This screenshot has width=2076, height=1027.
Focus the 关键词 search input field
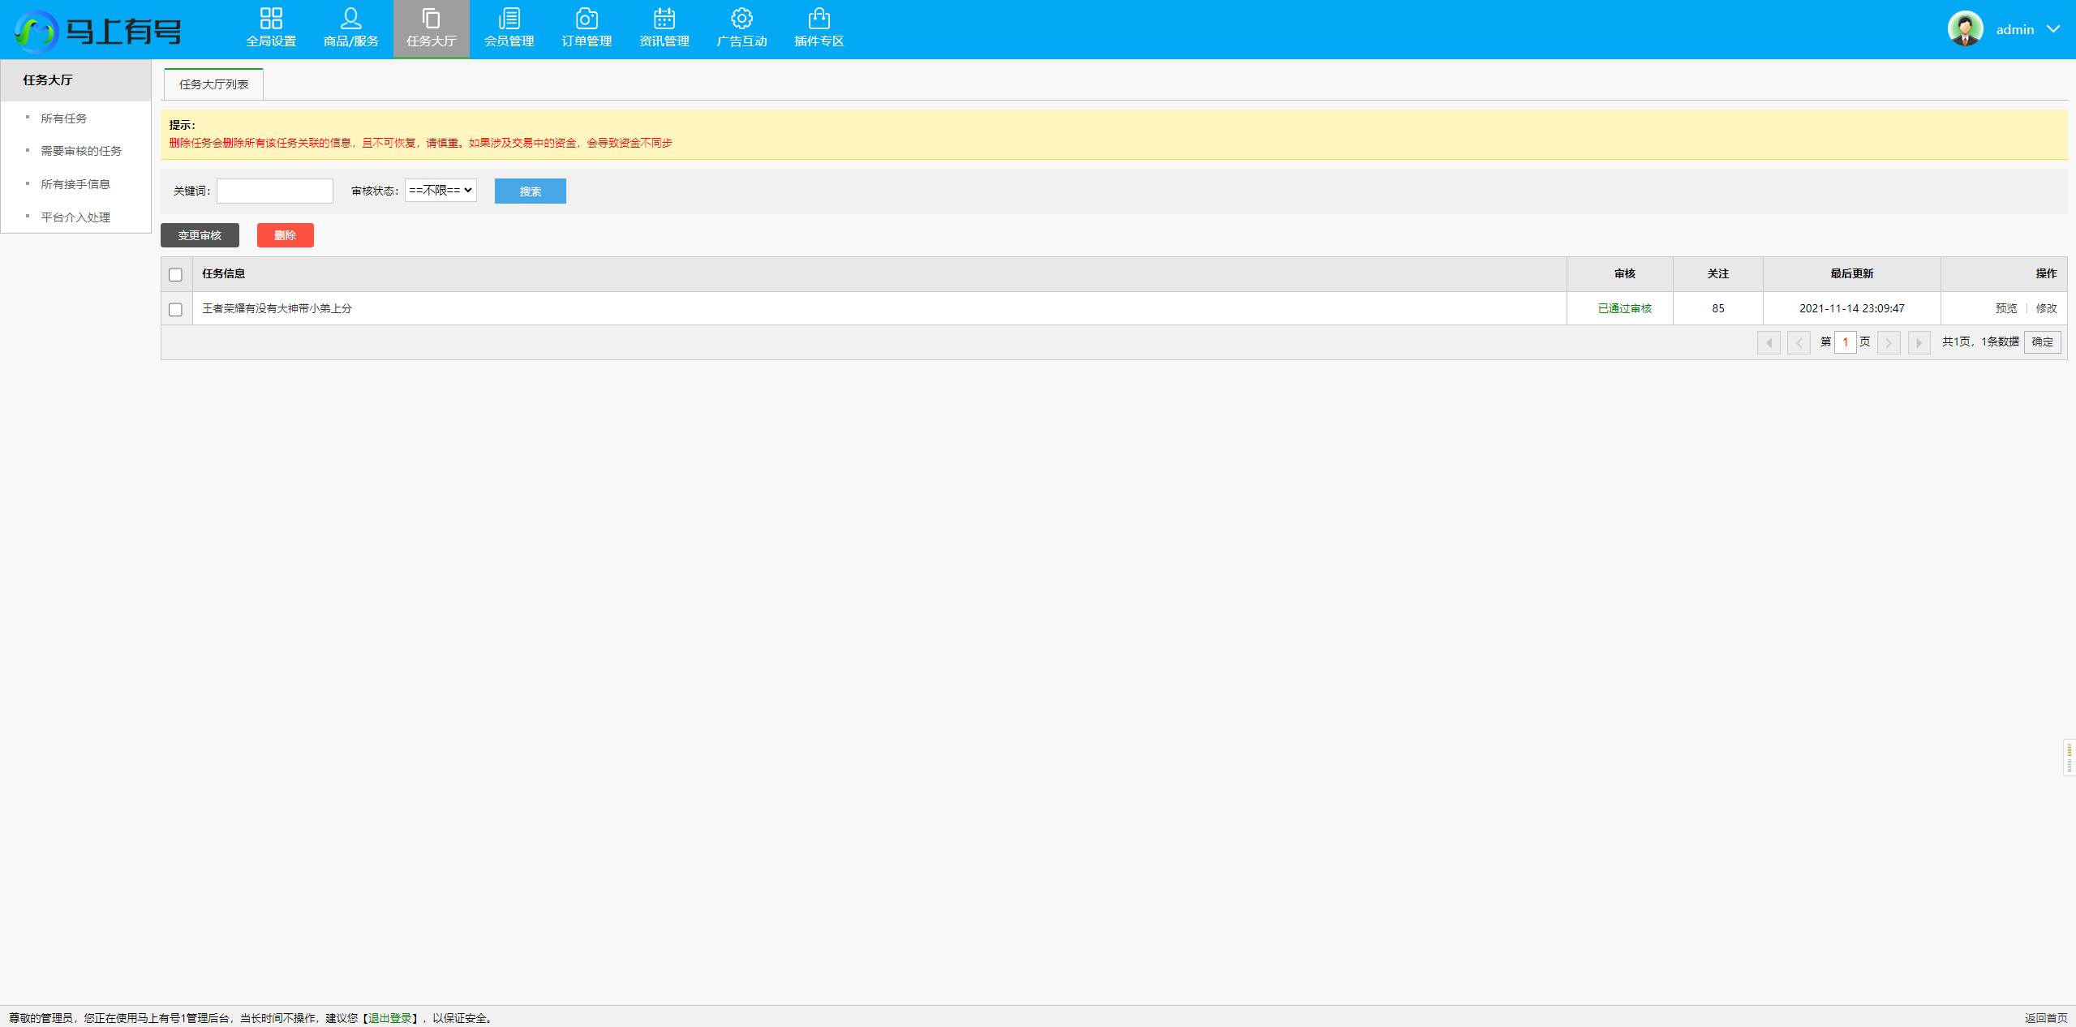click(274, 191)
